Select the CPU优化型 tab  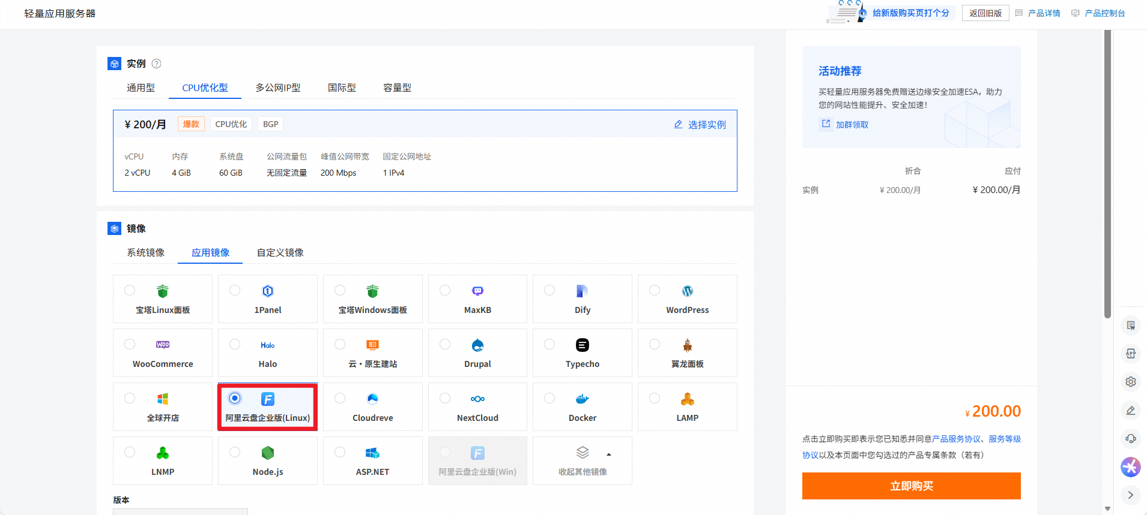(x=205, y=88)
